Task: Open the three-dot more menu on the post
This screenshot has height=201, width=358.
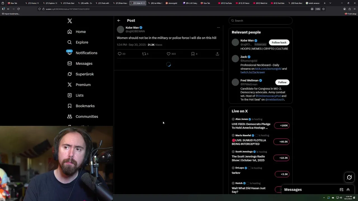Action: point(218,28)
